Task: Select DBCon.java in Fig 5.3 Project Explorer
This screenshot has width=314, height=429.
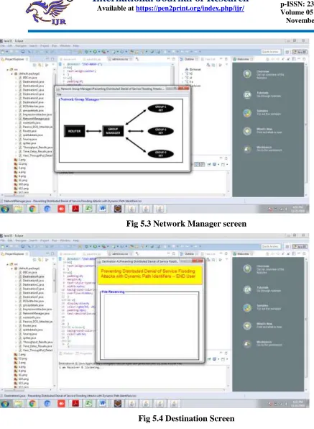Action: [28, 78]
